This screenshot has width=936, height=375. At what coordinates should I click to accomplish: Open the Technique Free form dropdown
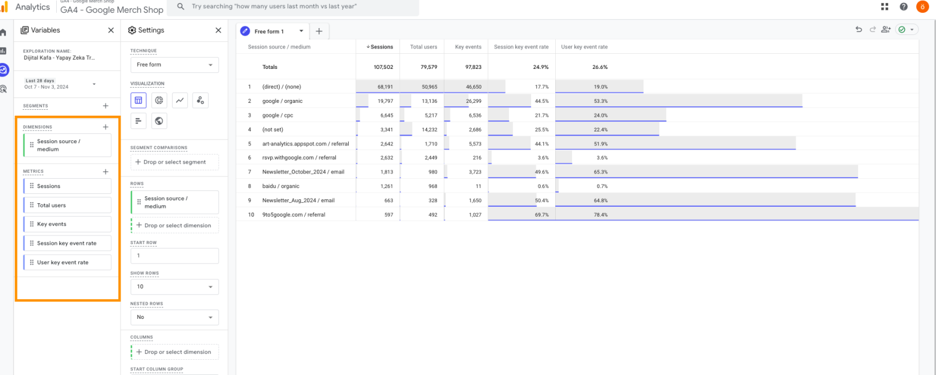pos(174,65)
